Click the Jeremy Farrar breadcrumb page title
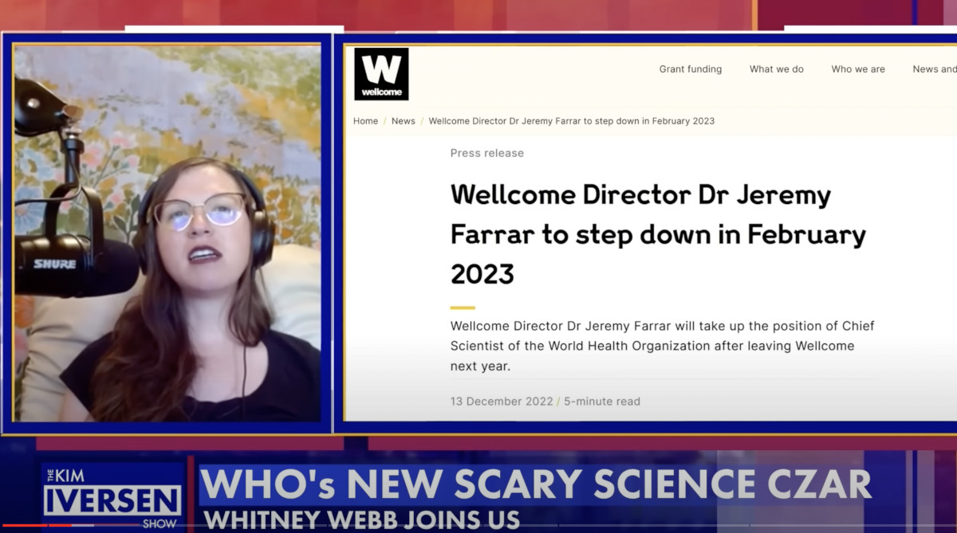 tap(572, 121)
